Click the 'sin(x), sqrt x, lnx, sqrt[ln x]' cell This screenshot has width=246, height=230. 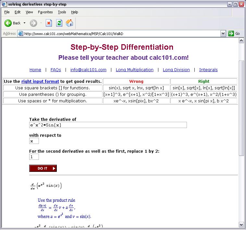point(136,88)
